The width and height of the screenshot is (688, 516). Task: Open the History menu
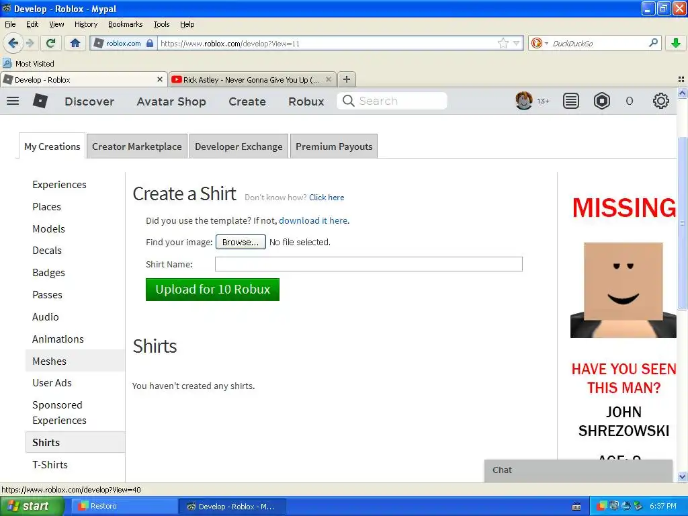[x=85, y=24]
